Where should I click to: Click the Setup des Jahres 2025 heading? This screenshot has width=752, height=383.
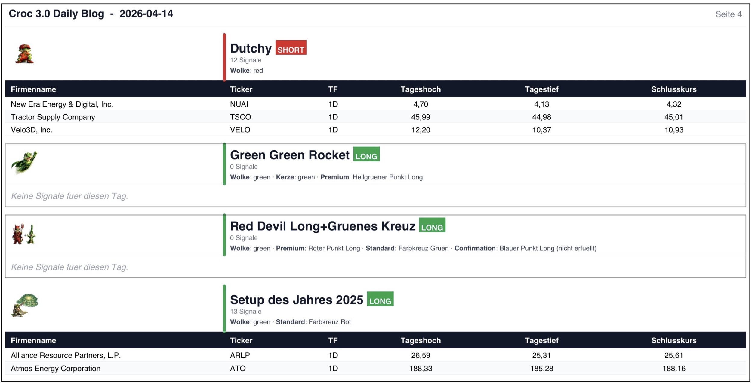[x=296, y=300]
